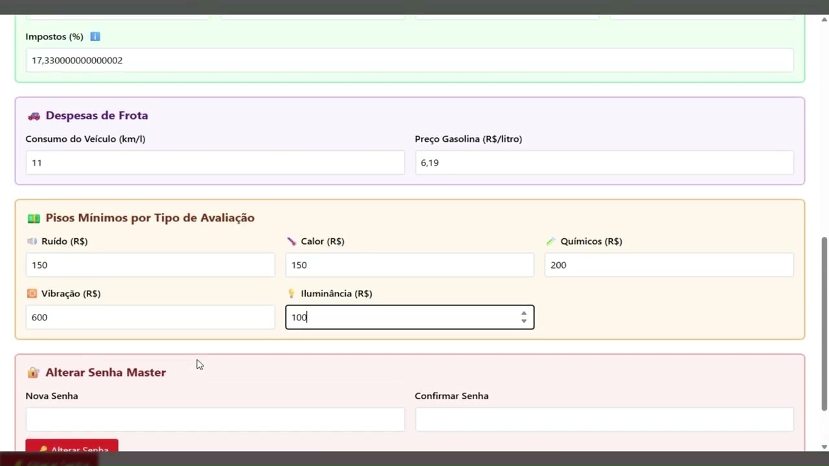Click the page vertical scrollbar thumb

824,324
